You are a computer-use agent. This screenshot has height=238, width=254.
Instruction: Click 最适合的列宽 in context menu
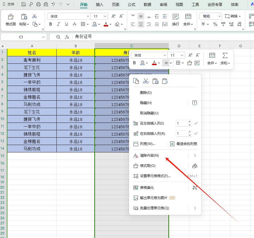(x=184, y=144)
